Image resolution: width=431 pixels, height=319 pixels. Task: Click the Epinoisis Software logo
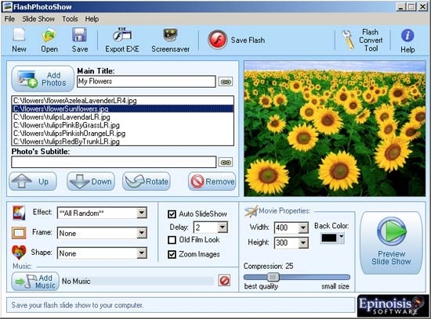[393, 306]
